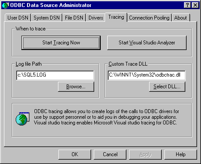This screenshot has height=164, width=201.
Task: Click Start Tracing Now button
Action: point(61,43)
